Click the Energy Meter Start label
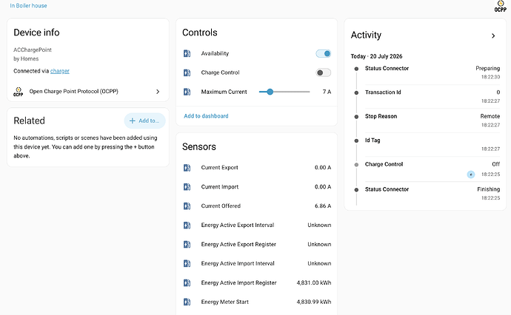The image size is (511, 315). [224, 302]
